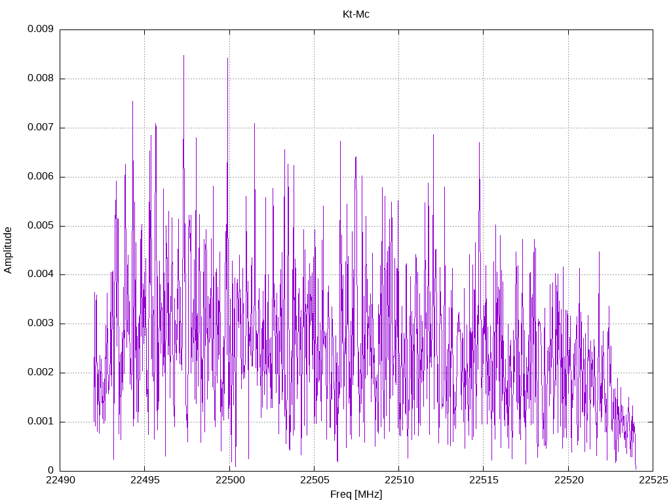Select y-axis tick value 0.005
This screenshot has height=503, width=671.
click(x=41, y=225)
